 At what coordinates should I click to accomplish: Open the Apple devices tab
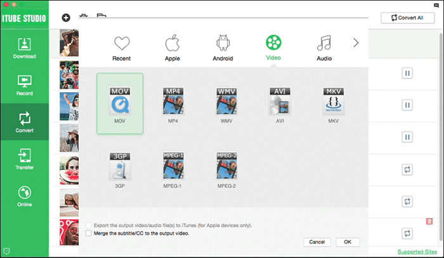coord(173,48)
